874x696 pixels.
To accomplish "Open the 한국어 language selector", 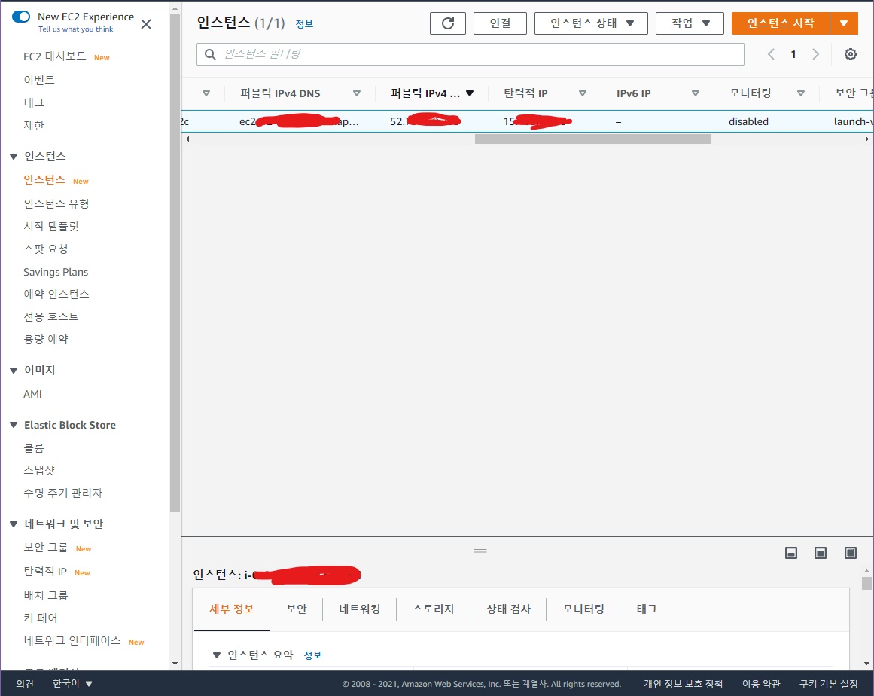I will pos(72,684).
